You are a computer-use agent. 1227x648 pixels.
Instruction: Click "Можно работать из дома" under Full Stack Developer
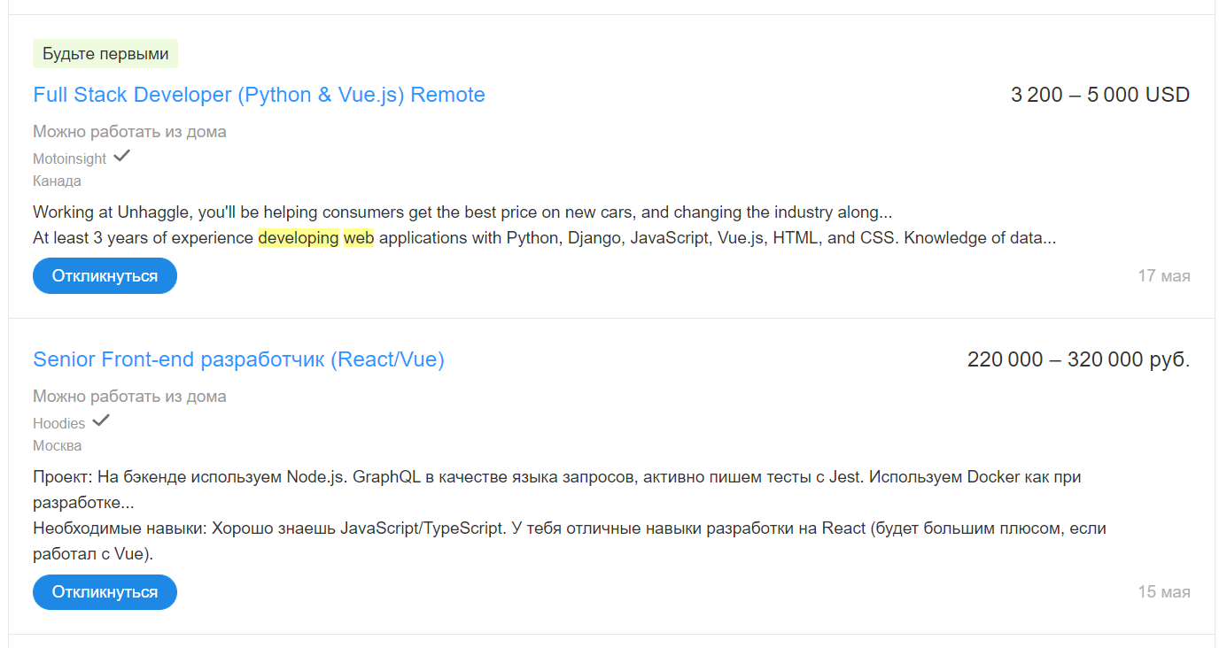129,132
